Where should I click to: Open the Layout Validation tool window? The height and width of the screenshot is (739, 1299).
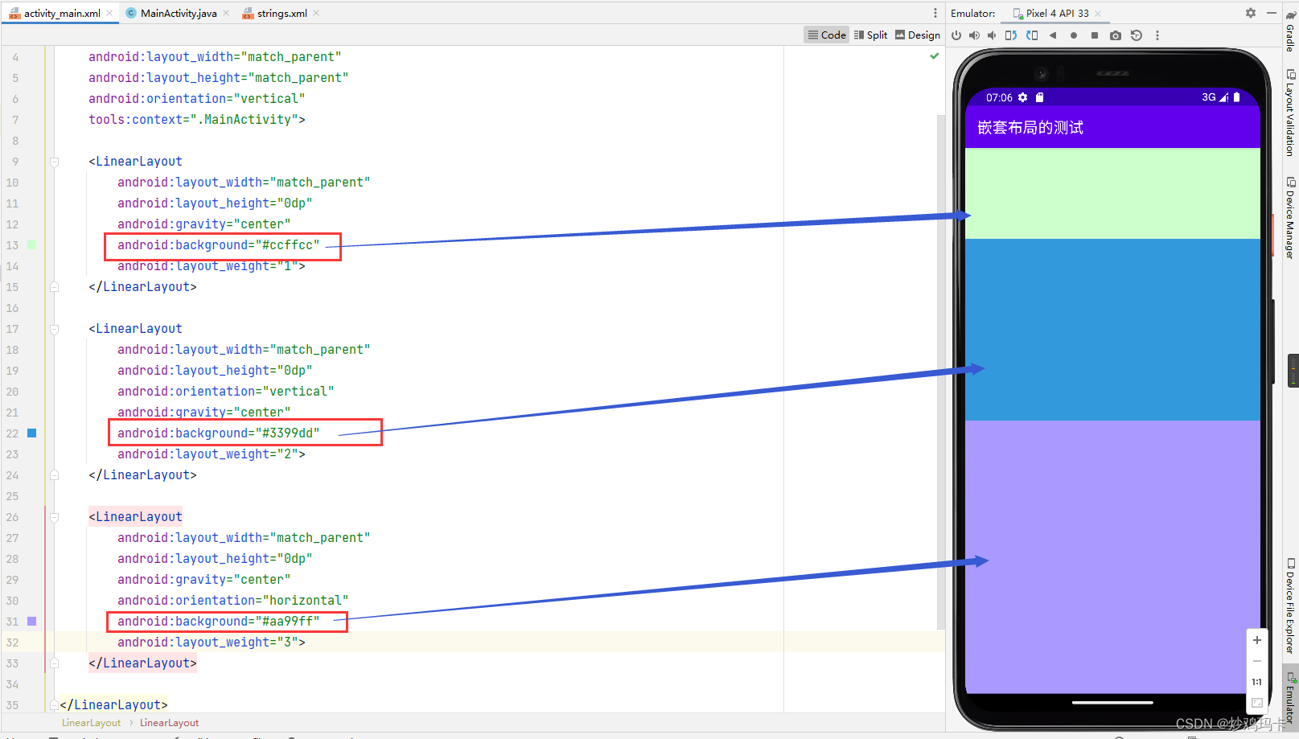(1290, 113)
